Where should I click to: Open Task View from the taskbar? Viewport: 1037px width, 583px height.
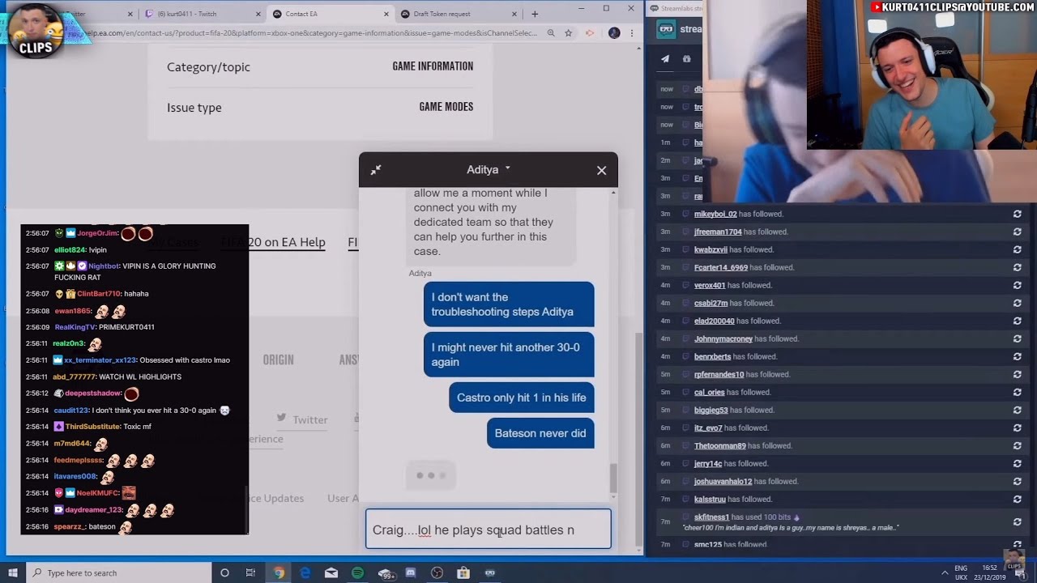pyautogui.click(x=251, y=572)
